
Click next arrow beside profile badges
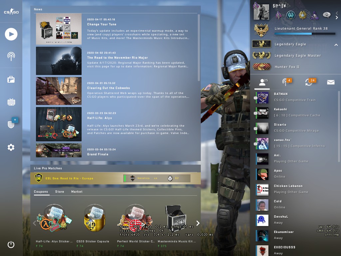pyautogui.click(x=337, y=18)
